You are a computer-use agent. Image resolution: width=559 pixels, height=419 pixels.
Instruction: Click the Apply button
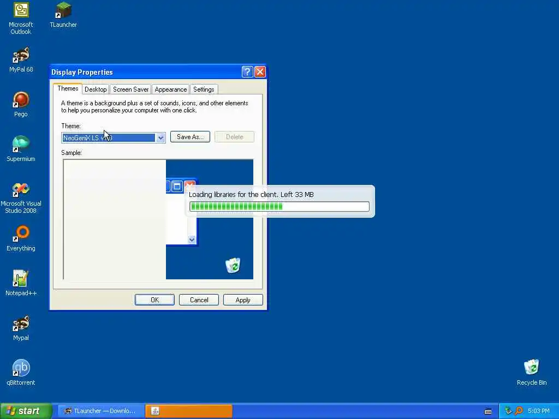click(x=243, y=300)
